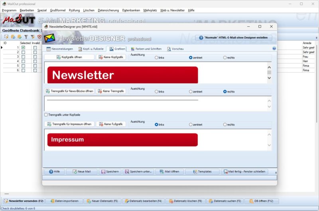Viewport: 319px width, 211px height.
Task: Open the Programm menu
Action: 9,10
